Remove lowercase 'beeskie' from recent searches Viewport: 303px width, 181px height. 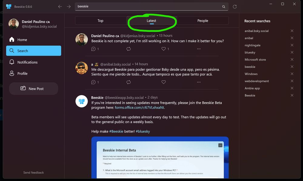pos(292,67)
